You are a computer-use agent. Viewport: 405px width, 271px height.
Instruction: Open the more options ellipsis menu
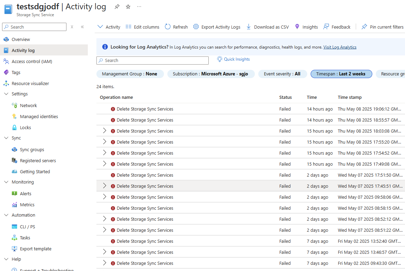coord(139,7)
